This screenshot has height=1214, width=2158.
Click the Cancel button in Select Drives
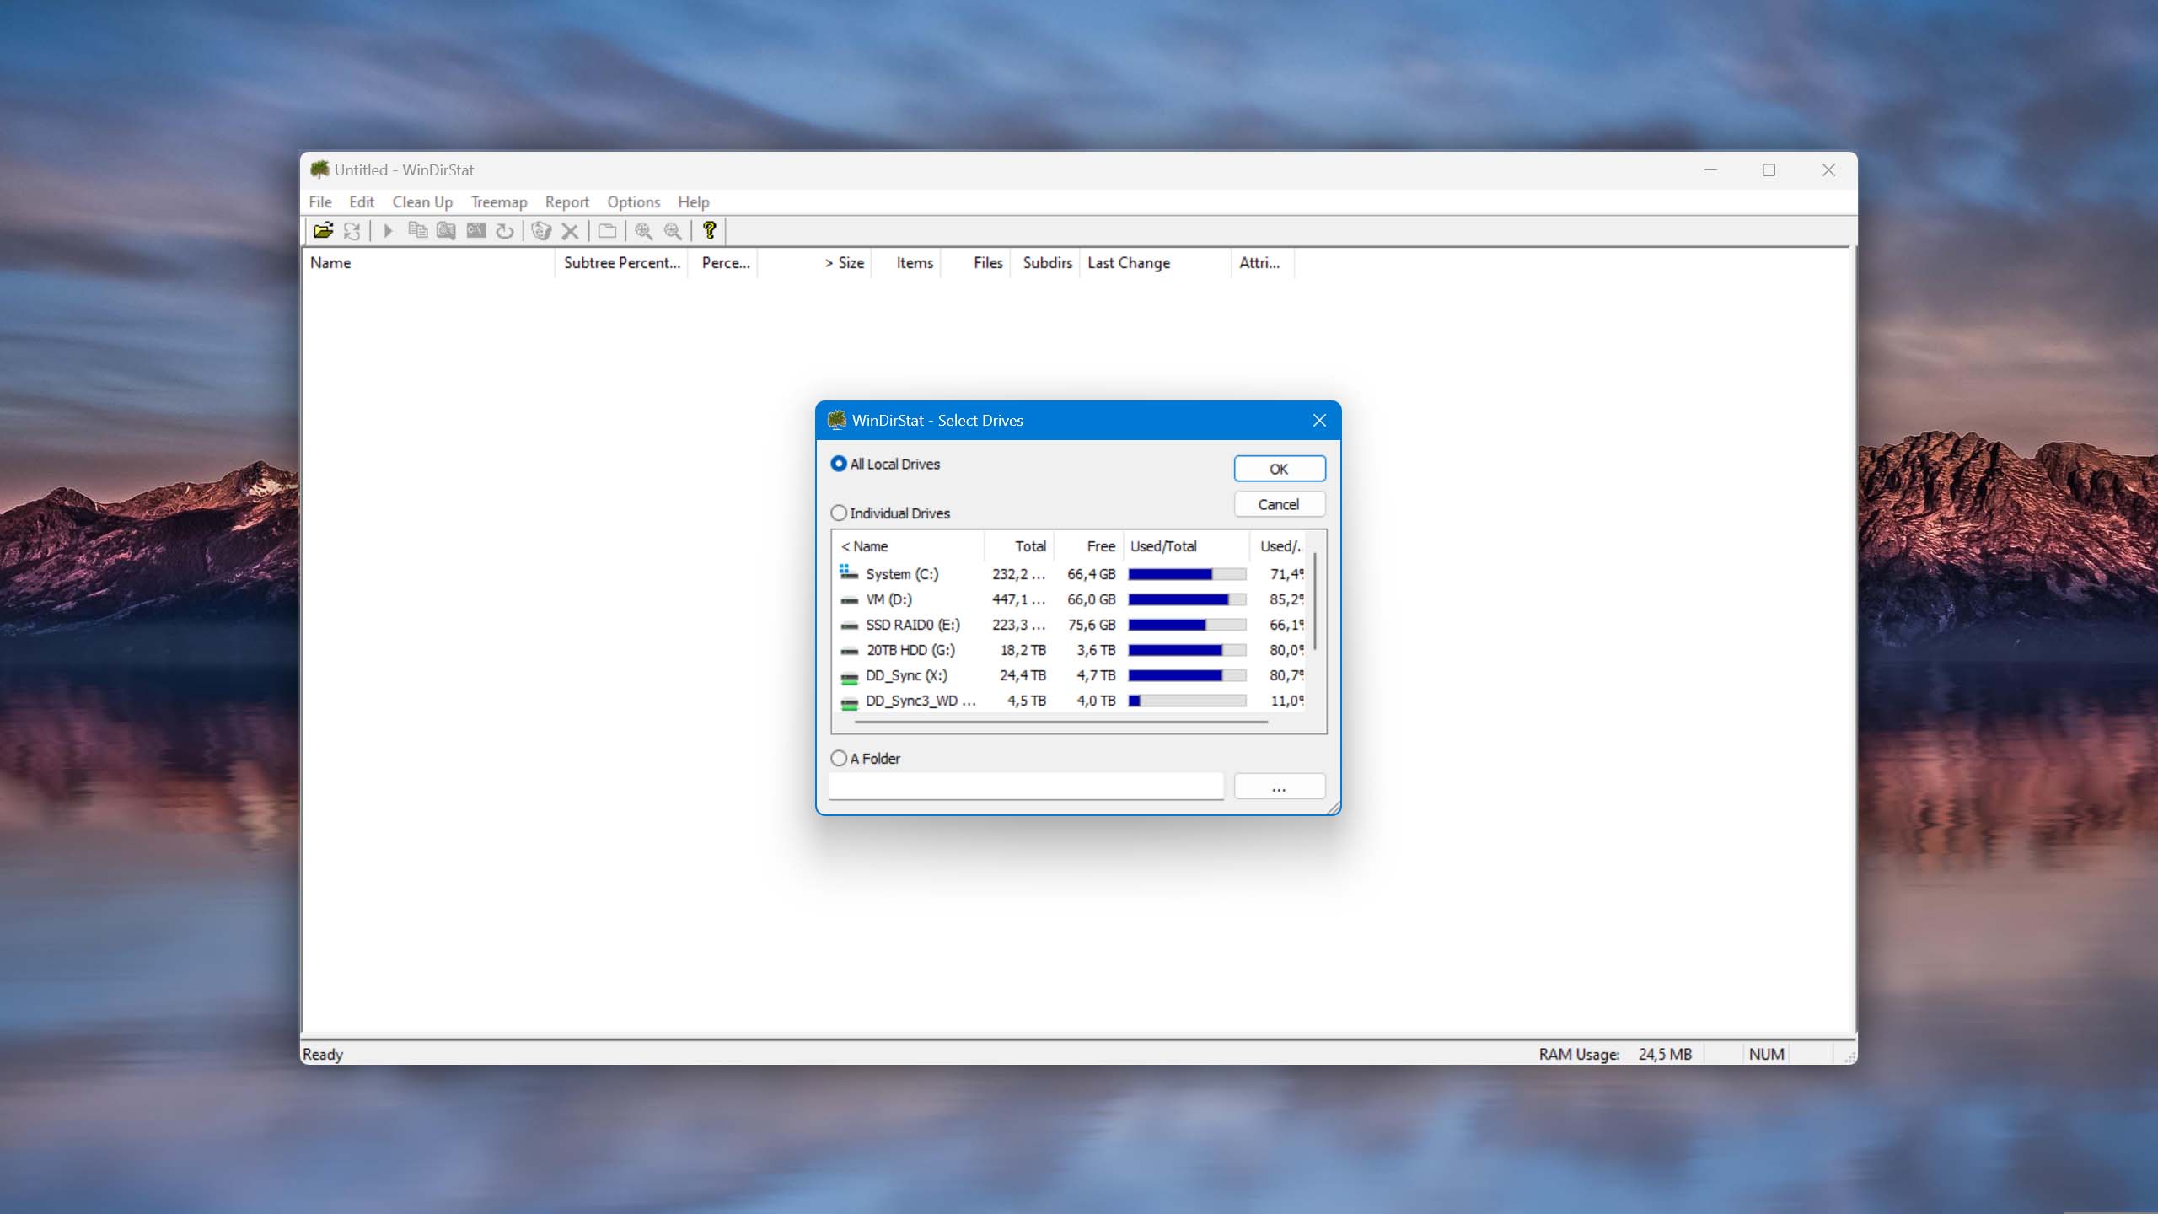(1279, 504)
